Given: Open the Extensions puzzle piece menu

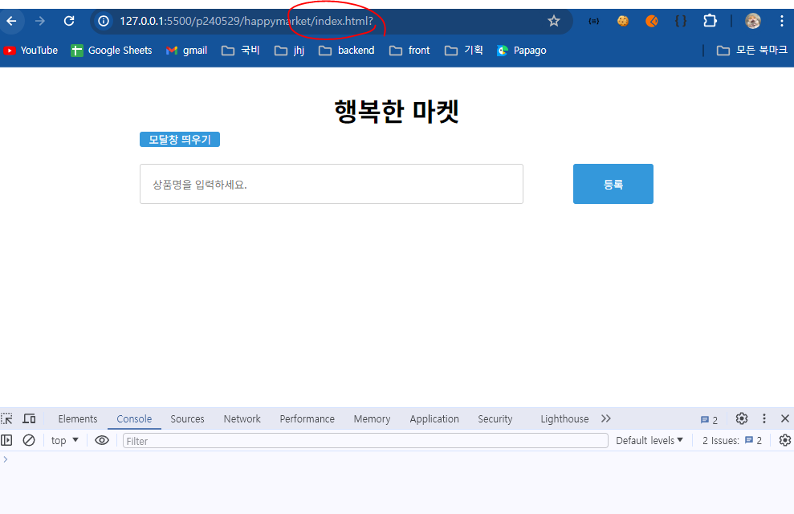Looking at the screenshot, I should (710, 21).
